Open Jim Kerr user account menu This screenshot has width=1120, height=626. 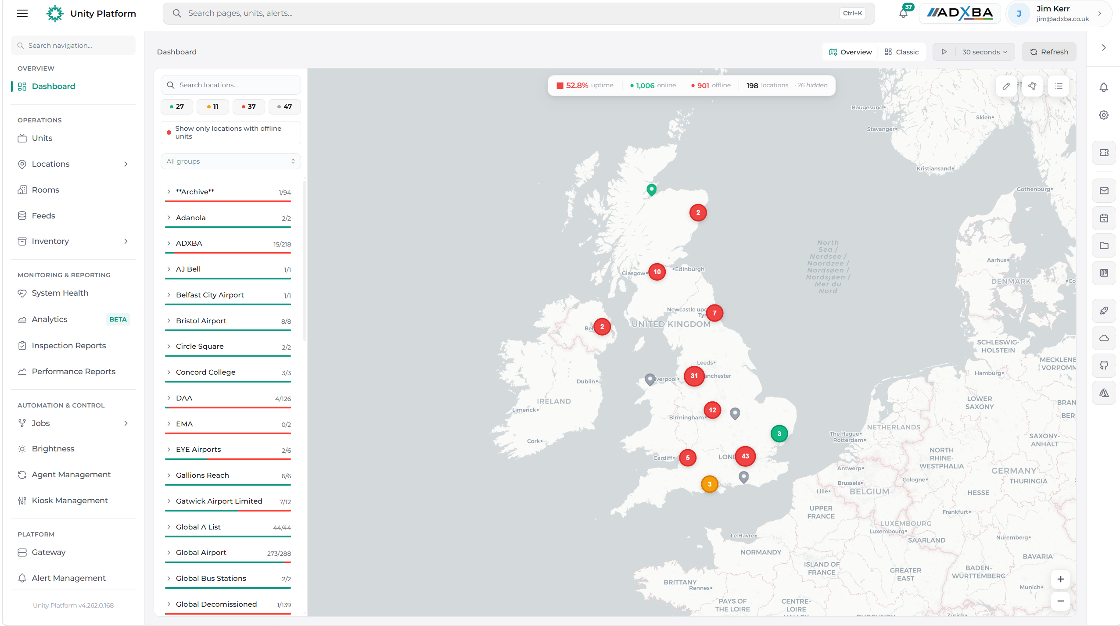1058,13
